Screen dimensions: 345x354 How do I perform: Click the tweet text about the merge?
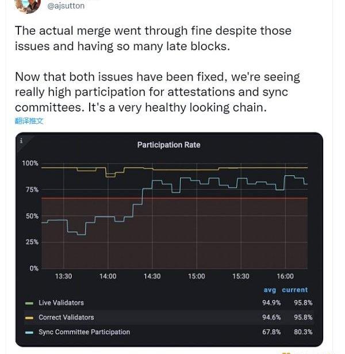tap(152, 38)
